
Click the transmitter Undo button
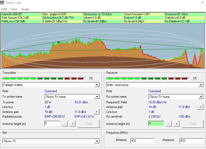coord(89,124)
